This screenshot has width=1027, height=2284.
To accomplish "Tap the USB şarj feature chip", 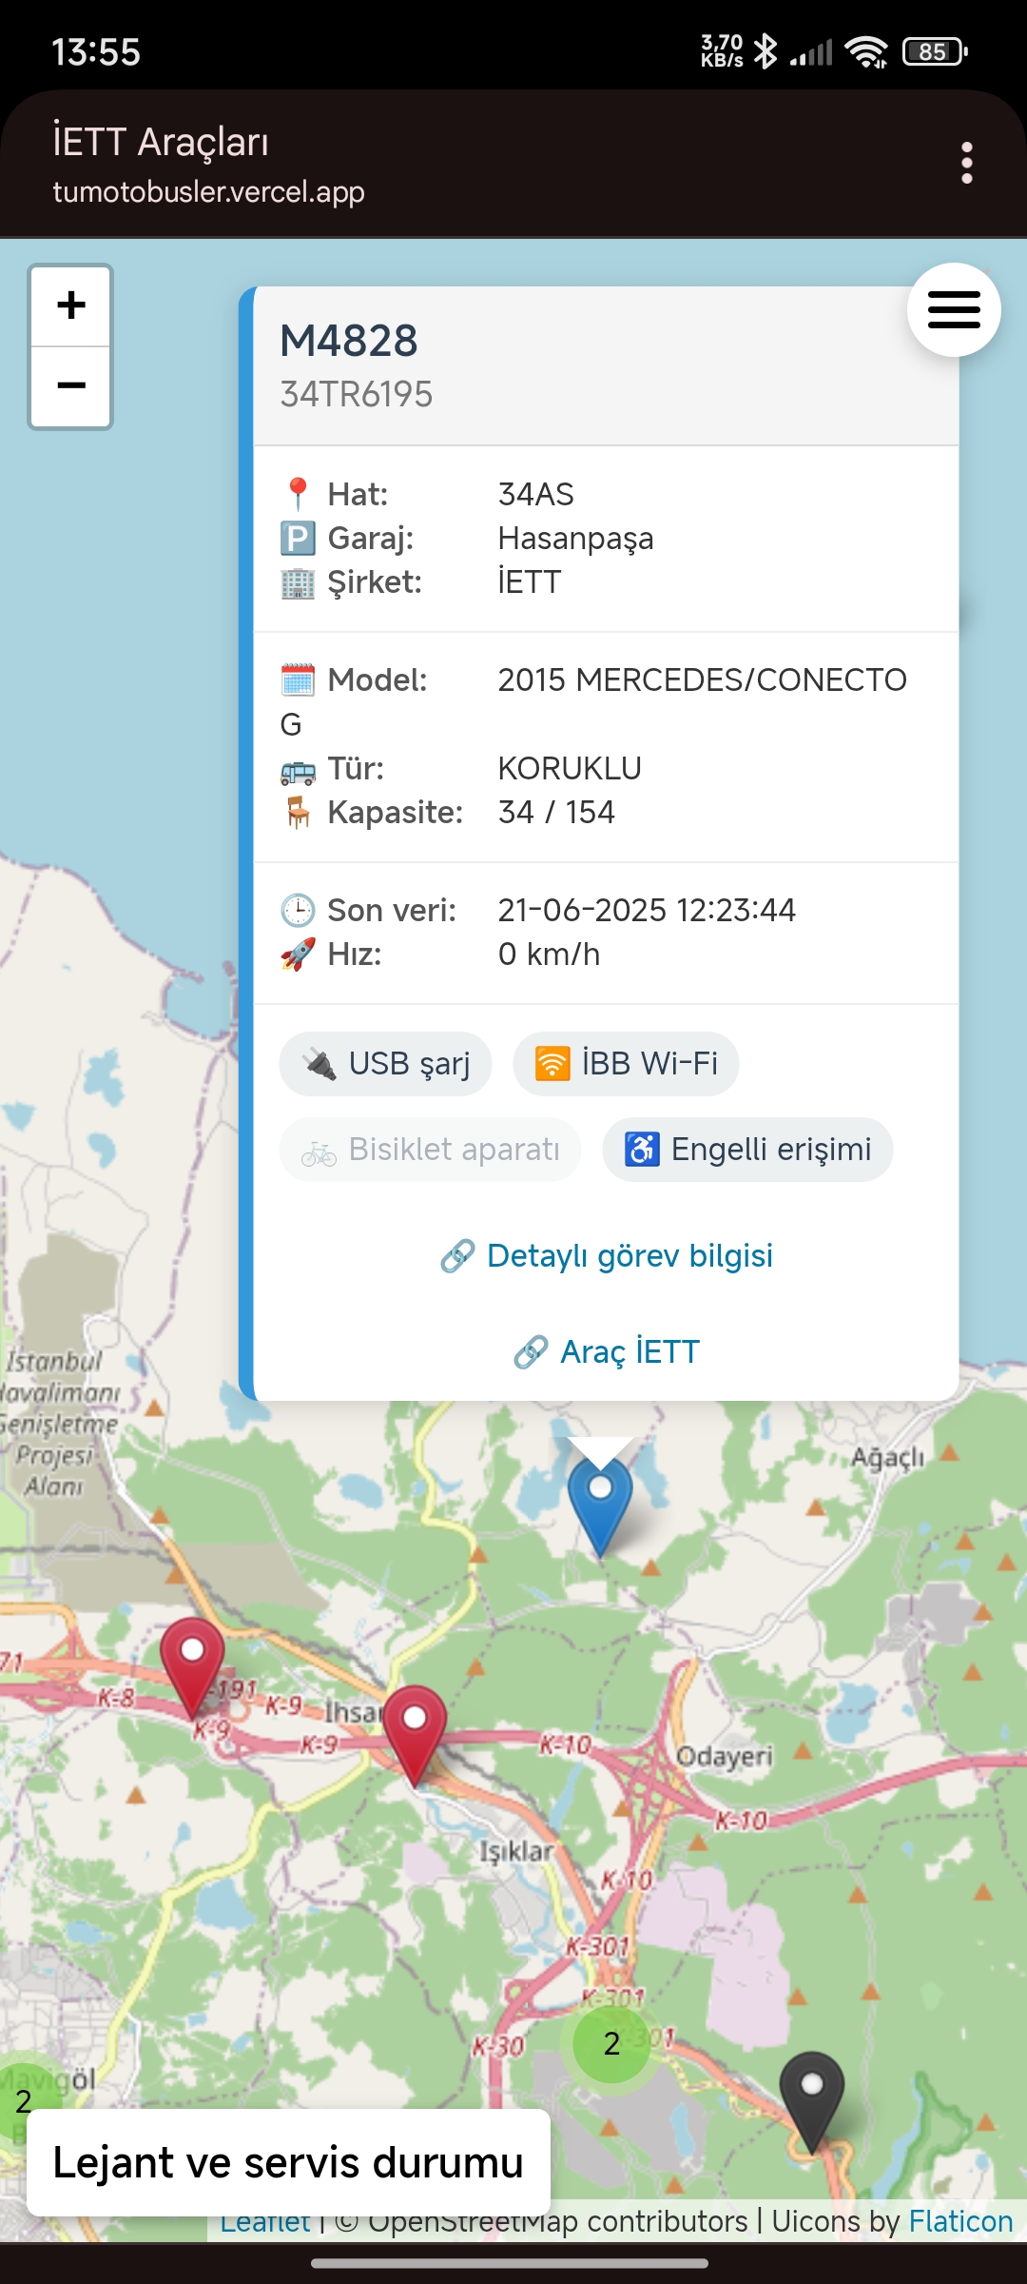I will [x=385, y=1063].
